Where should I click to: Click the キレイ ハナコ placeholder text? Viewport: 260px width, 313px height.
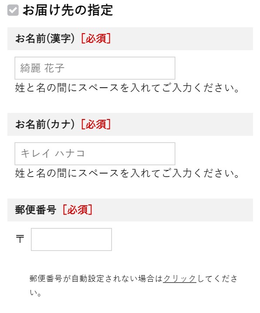53,154
